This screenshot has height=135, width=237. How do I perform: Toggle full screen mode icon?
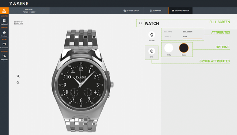click(140, 23)
